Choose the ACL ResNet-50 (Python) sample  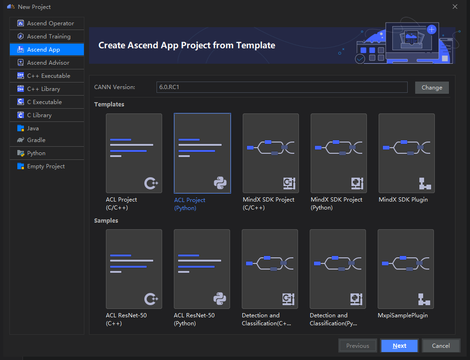point(202,269)
